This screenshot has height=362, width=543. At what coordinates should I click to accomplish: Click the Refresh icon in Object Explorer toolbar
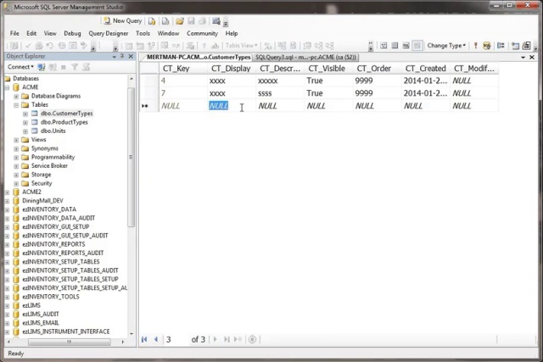87,67
